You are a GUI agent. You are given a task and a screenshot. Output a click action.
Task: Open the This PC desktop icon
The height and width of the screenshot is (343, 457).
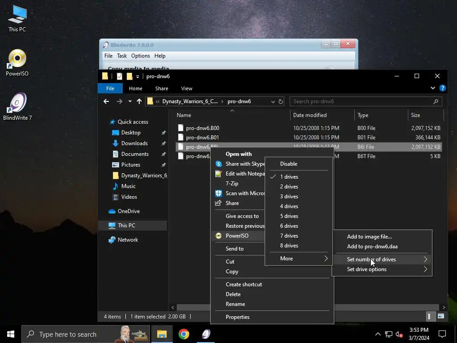(17, 18)
